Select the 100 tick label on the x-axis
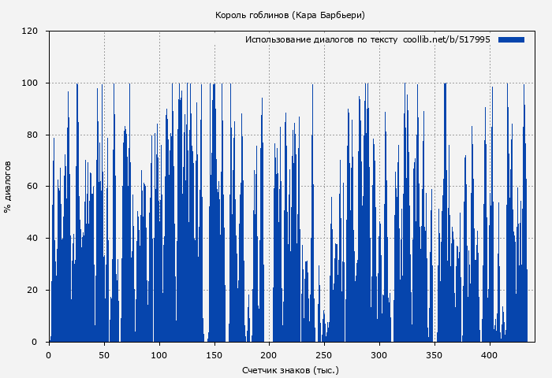The width and height of the screenshot is (552, 378). 159,354
